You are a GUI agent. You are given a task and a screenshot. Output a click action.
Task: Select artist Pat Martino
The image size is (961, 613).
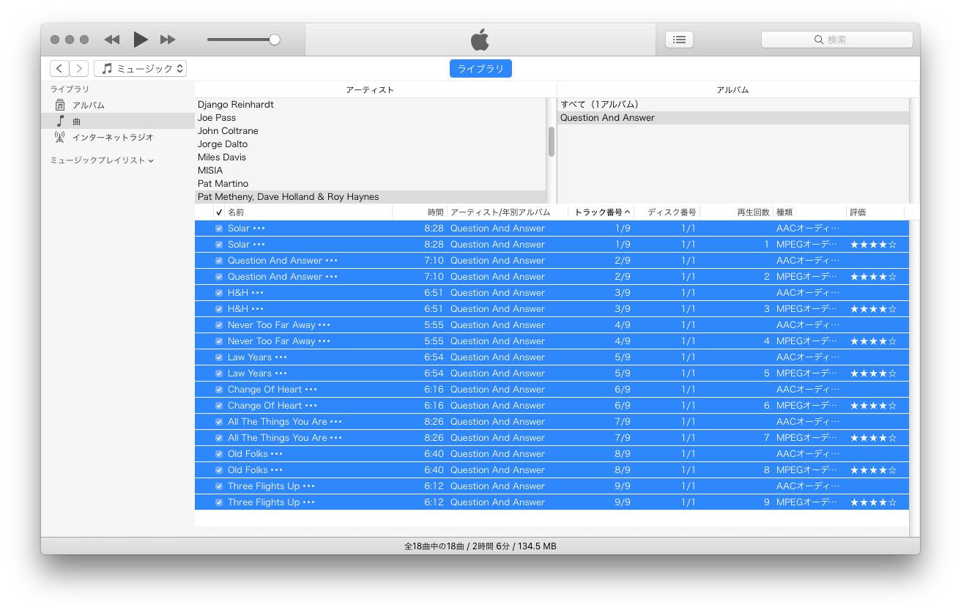(x=371, y=184)
